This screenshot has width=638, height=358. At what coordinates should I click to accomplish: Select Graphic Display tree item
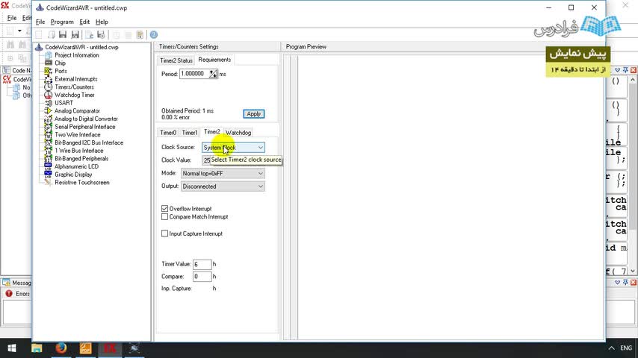coord(73,175)
